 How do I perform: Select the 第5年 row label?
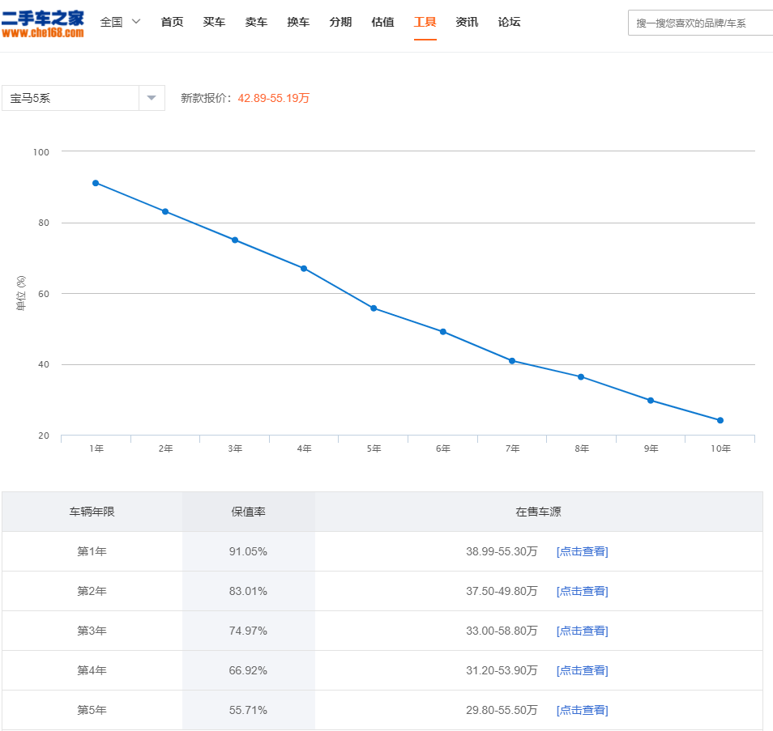[92, 710]
